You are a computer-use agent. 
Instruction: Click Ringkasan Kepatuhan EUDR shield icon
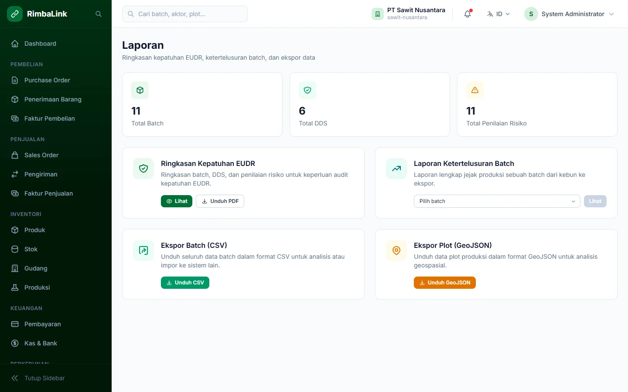[x=143, y=169]
